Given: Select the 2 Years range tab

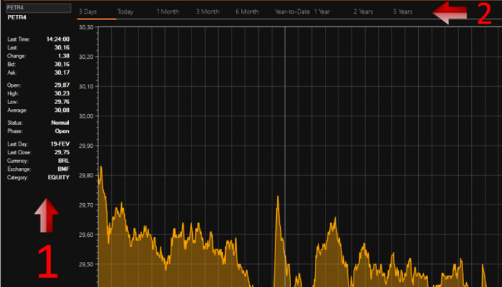Looking at the screenshot, I should (x=363, y=12).
